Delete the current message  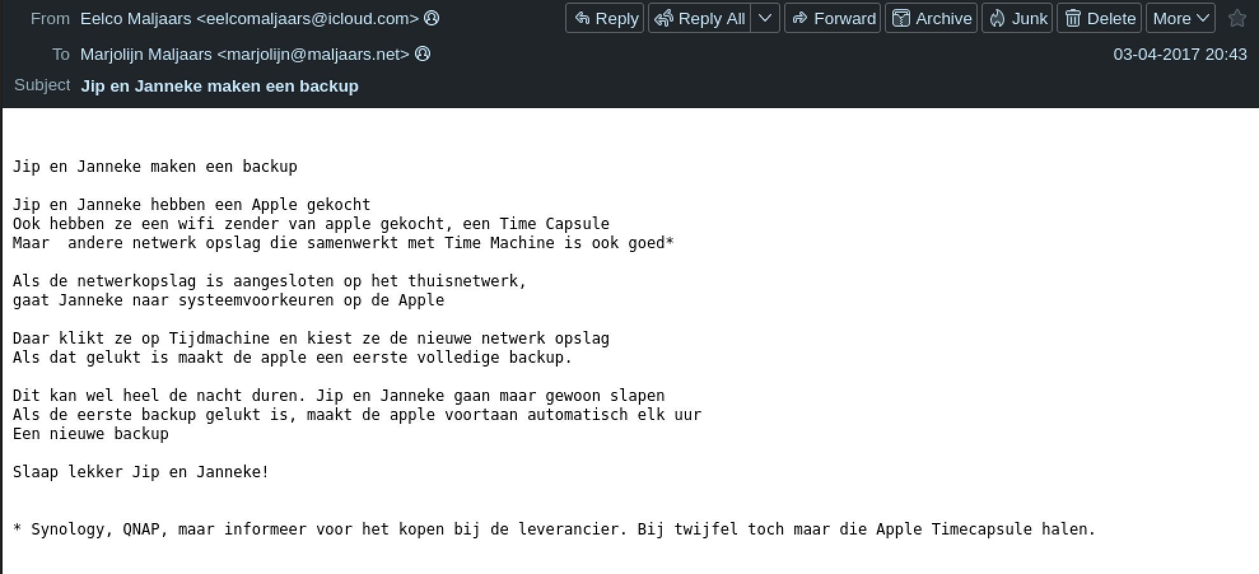pyautogui.click(x=1099, y=18)
